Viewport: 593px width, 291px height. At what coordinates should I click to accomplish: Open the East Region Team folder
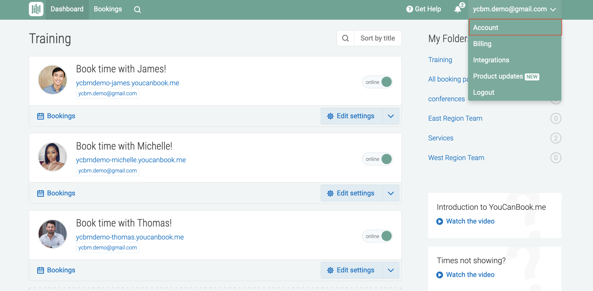pyautogui.click(x=455, y=118)
